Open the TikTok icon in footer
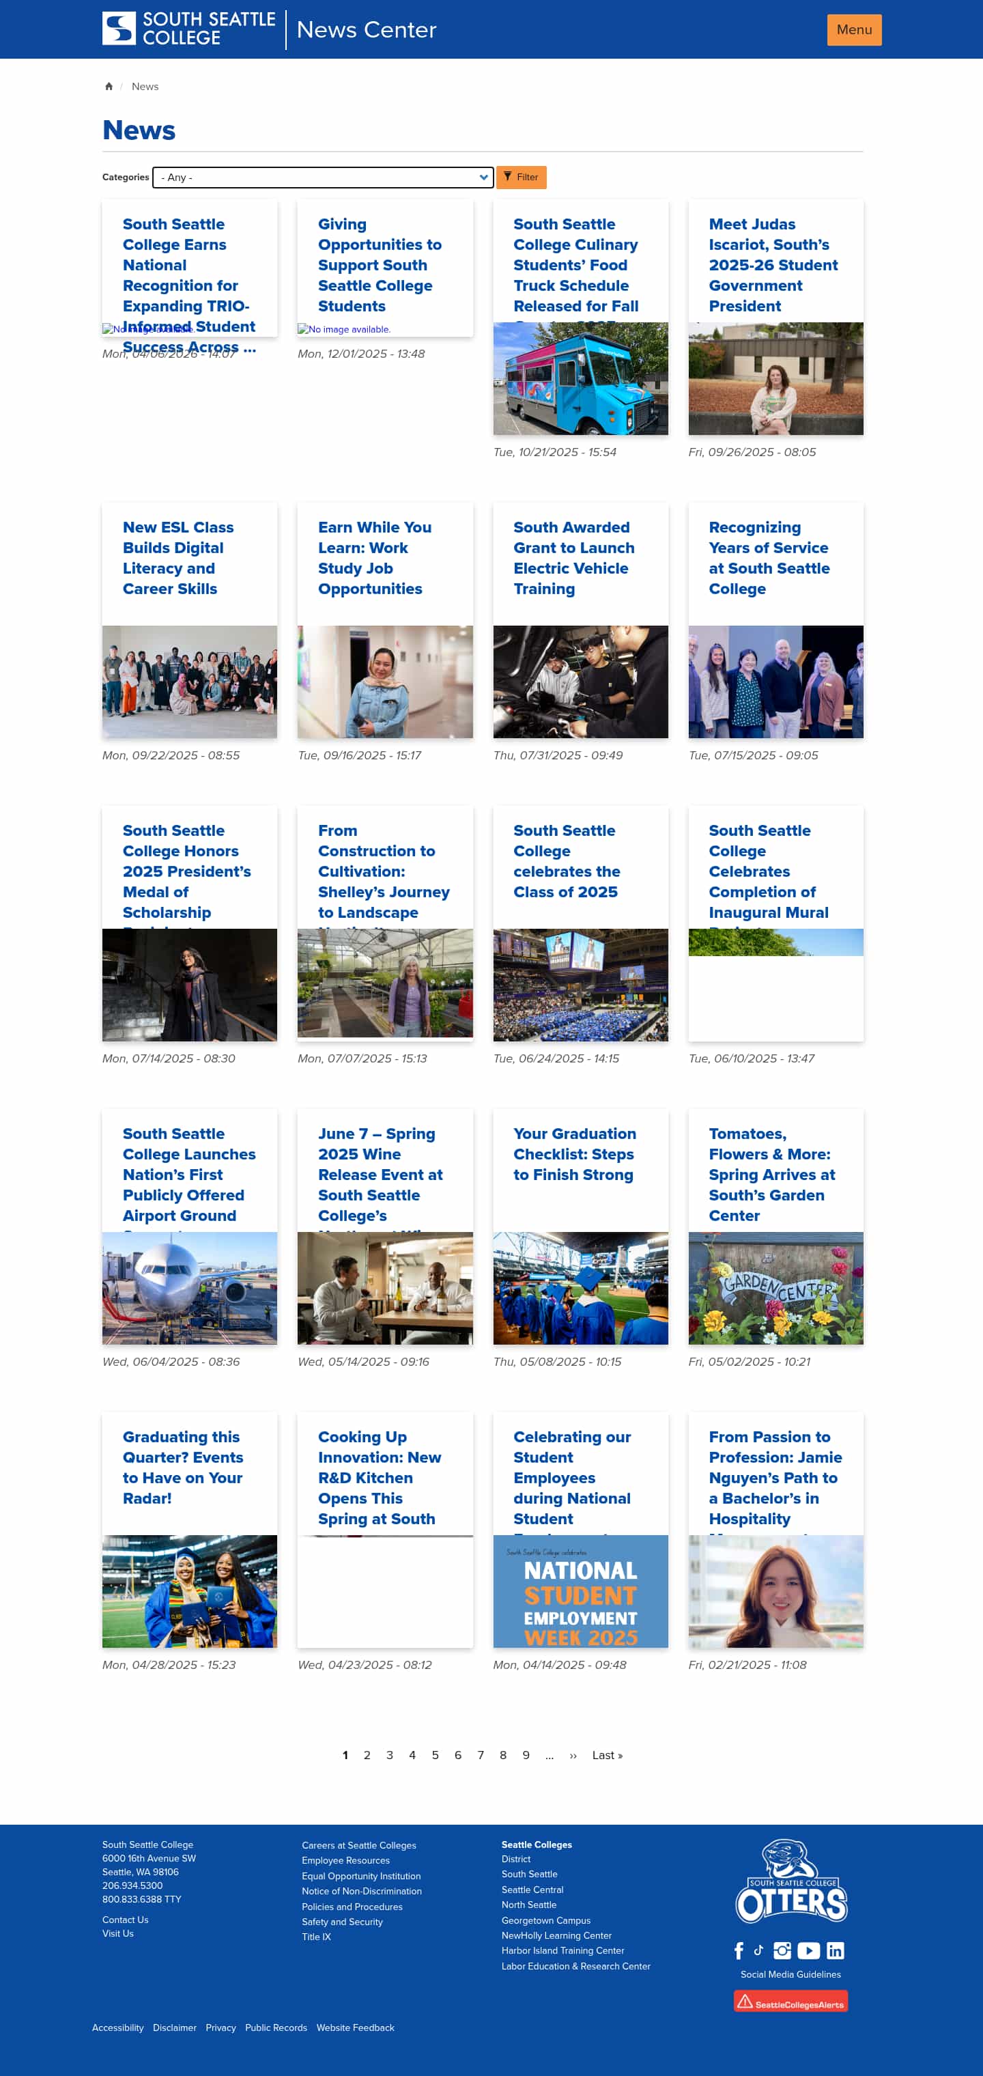 pyautogui.click(x=758, y=1950)
